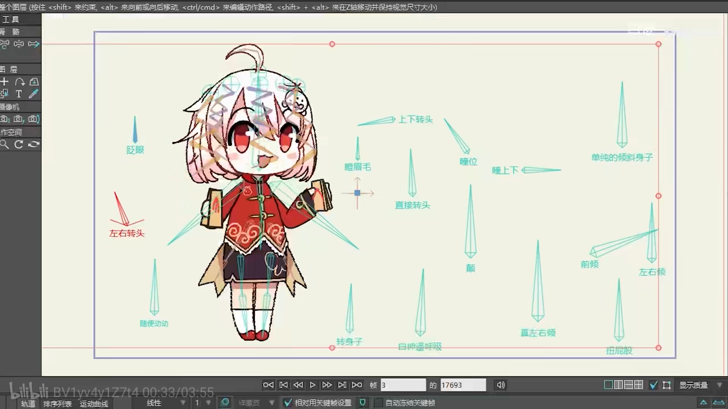Open the 运动曲线 tab
The width and height of the screenshot is (728, 409).
tap(94, 404)
